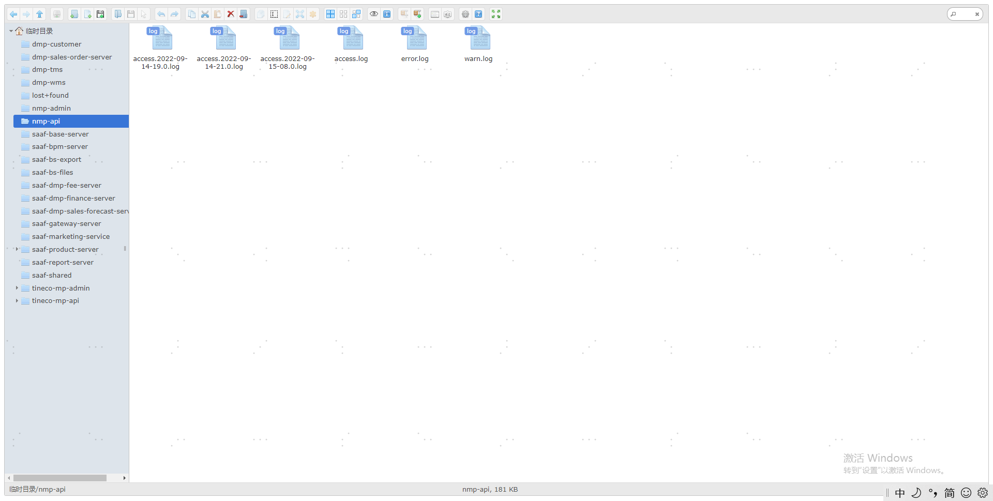
Task: Create a new text file icon
Action: [87, 14]
